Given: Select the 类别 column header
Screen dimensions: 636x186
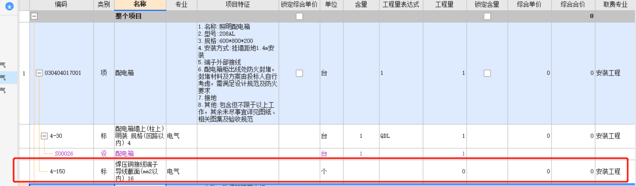Looking at the screenshot, I should tap(104, 5).
